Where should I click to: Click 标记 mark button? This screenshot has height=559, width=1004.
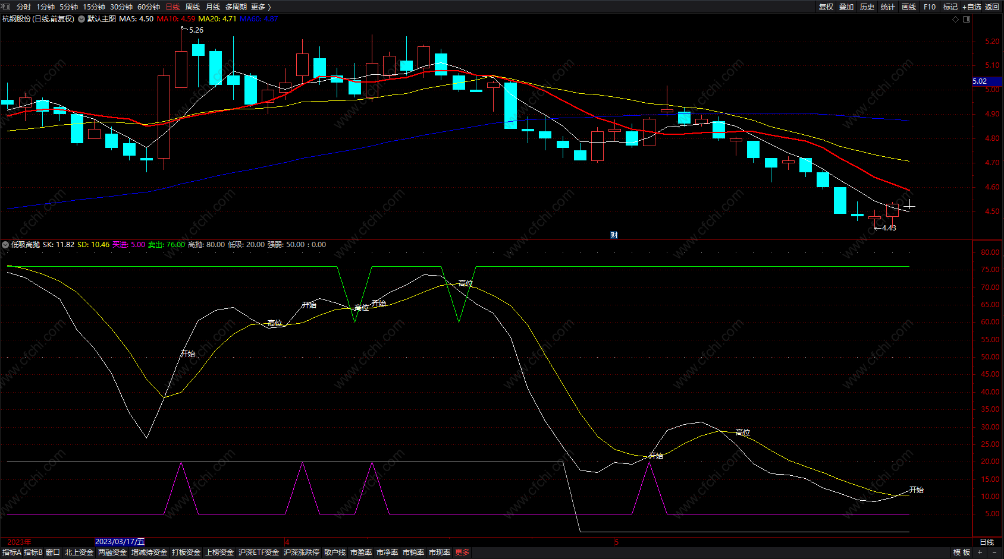click(x=950, y=7)
